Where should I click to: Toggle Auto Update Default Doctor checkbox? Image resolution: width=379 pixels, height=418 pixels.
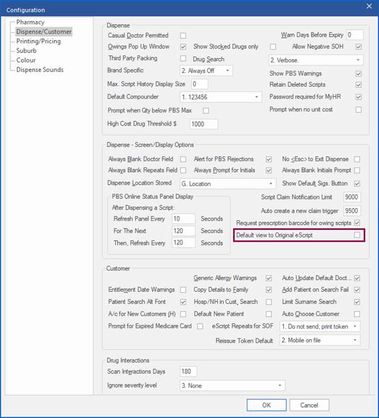357,278
